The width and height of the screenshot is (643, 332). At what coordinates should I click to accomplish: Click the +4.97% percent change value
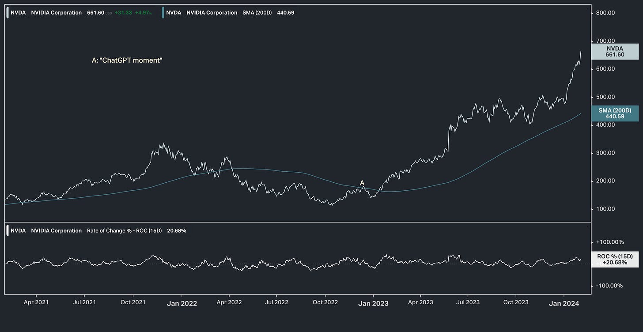[x=143, y=13]
